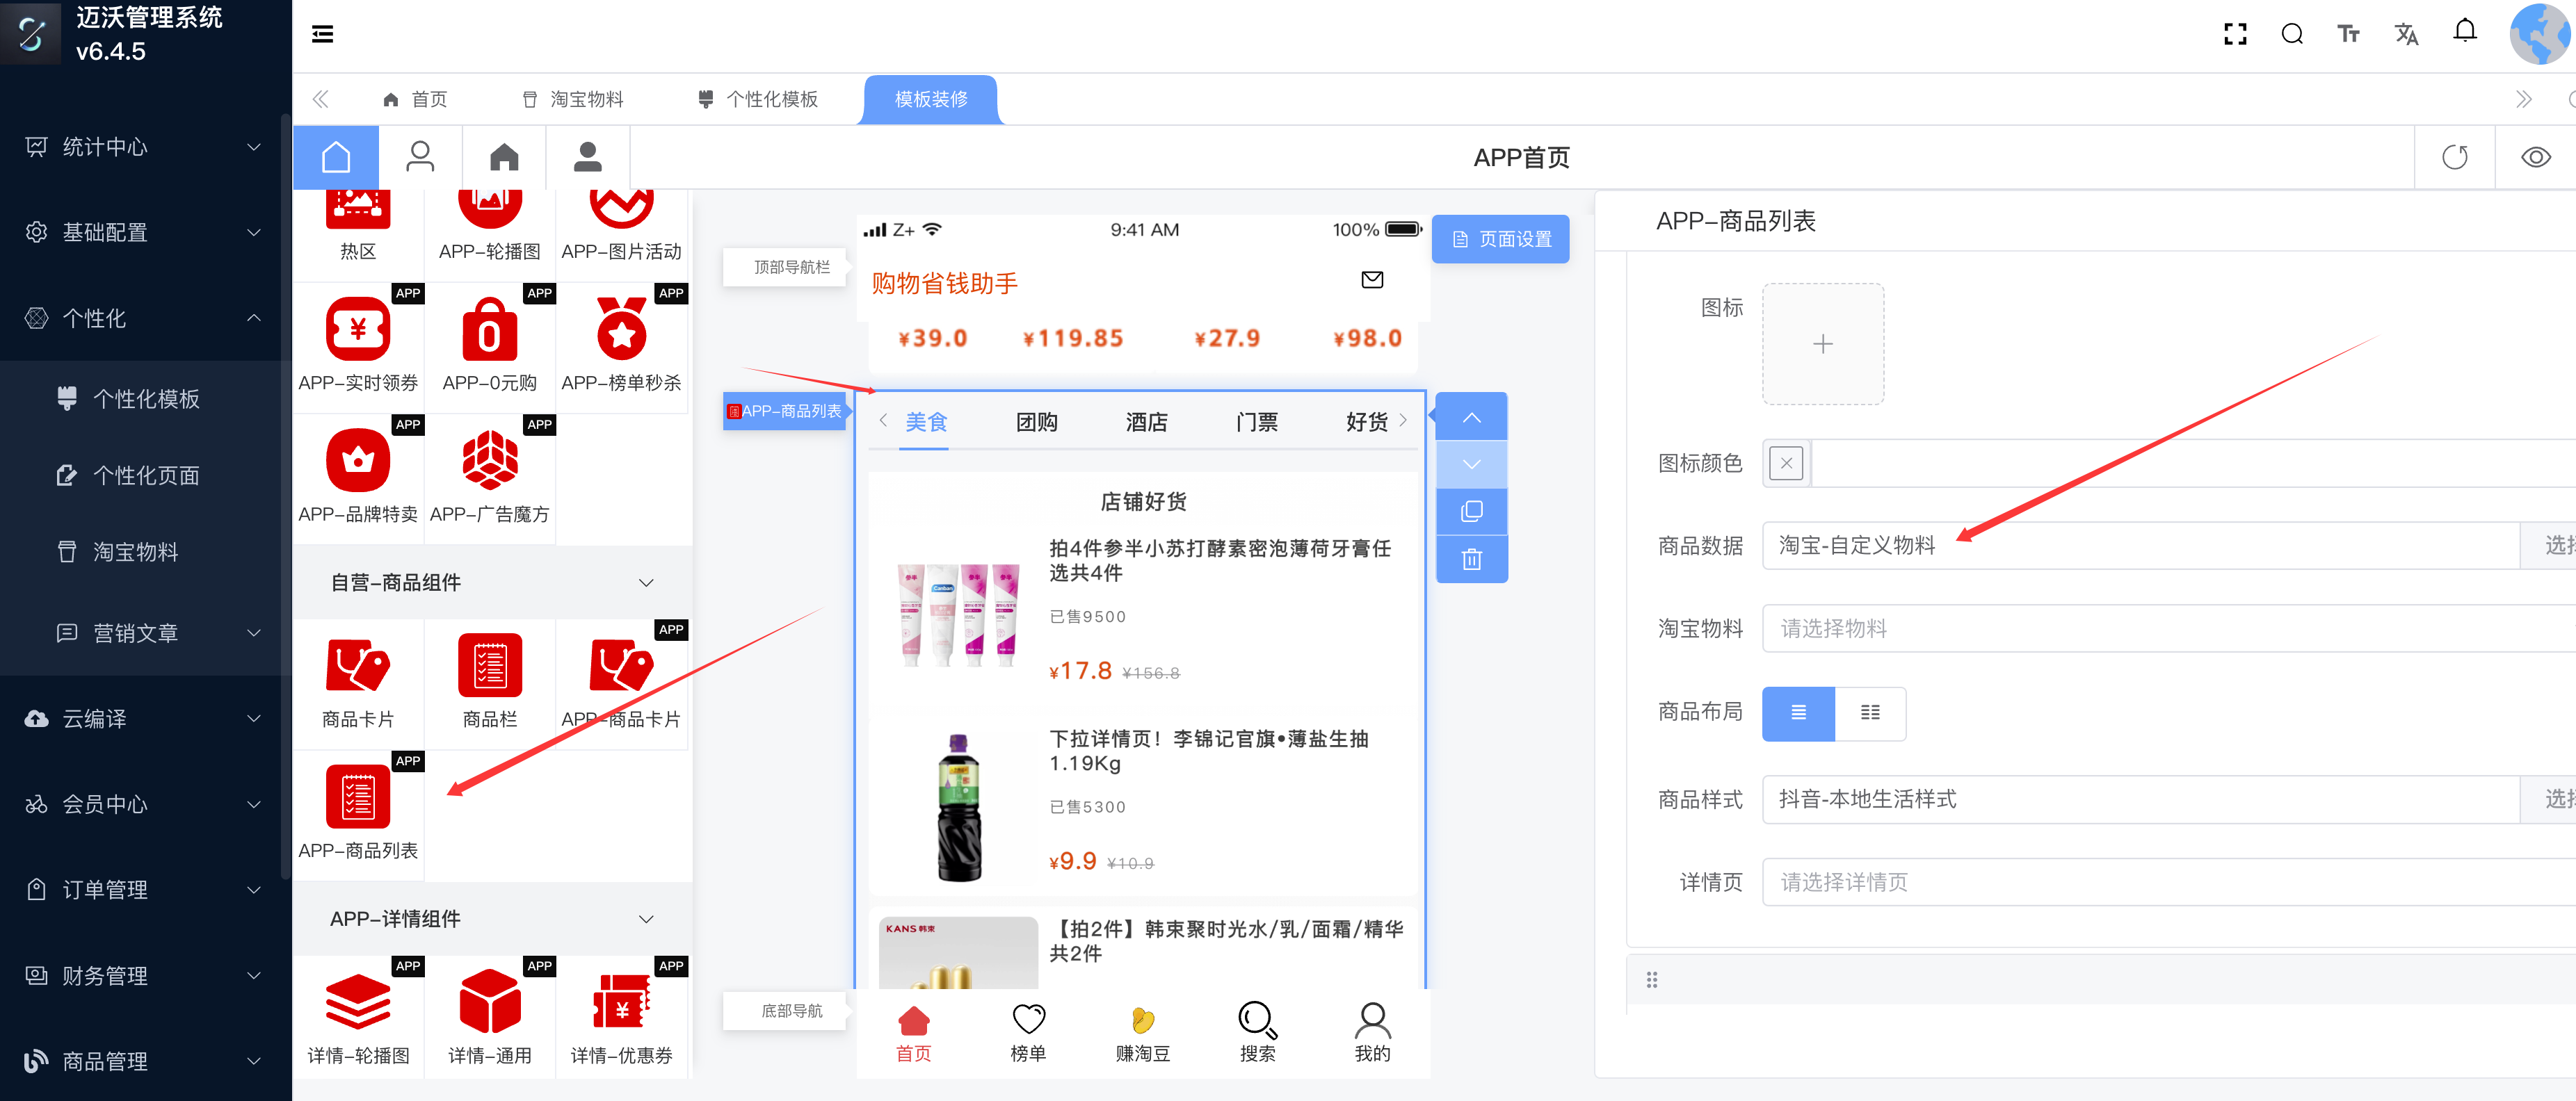Viewport: 2576px width, 1101px height.
Task: Select the APP-商品列表 component icon
Action: (x=358, y=798)
